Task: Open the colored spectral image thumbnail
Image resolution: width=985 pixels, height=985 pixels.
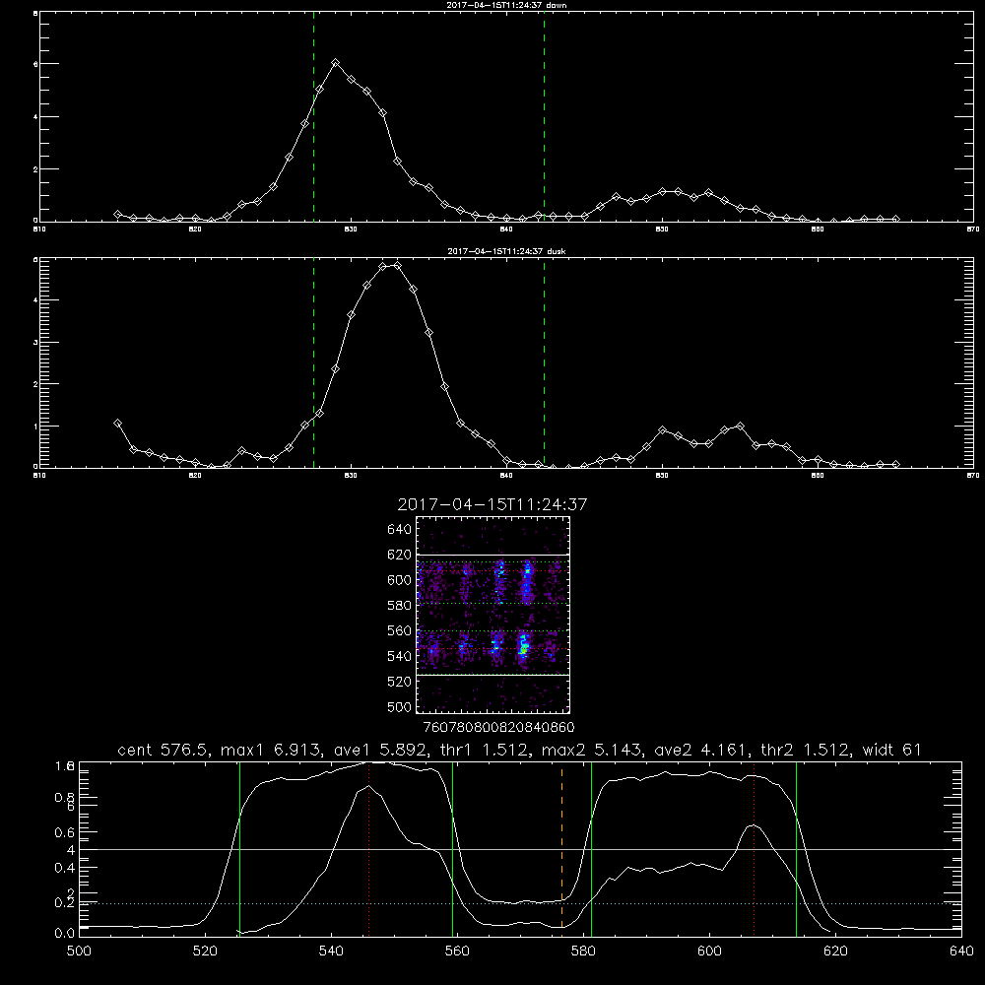Action: [493, 615]
